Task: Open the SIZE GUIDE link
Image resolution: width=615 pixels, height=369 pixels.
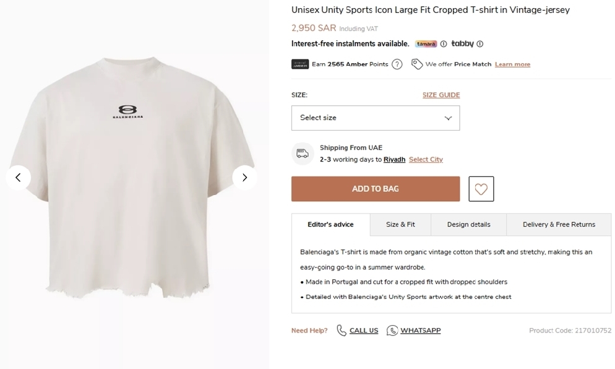Action: click(441, 95)
